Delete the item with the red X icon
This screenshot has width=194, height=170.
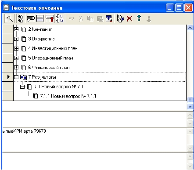tap(129, 19)
